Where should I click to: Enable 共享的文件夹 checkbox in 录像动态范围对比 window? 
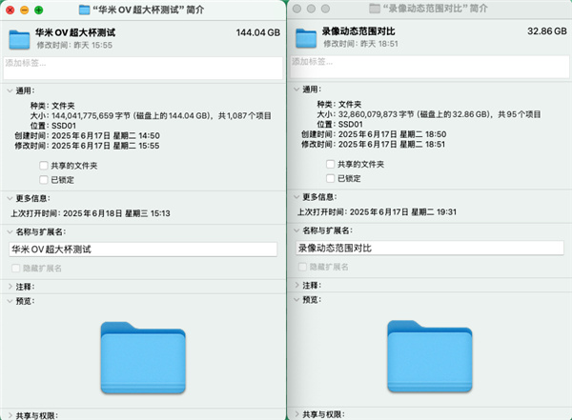(x=331, y=164)
